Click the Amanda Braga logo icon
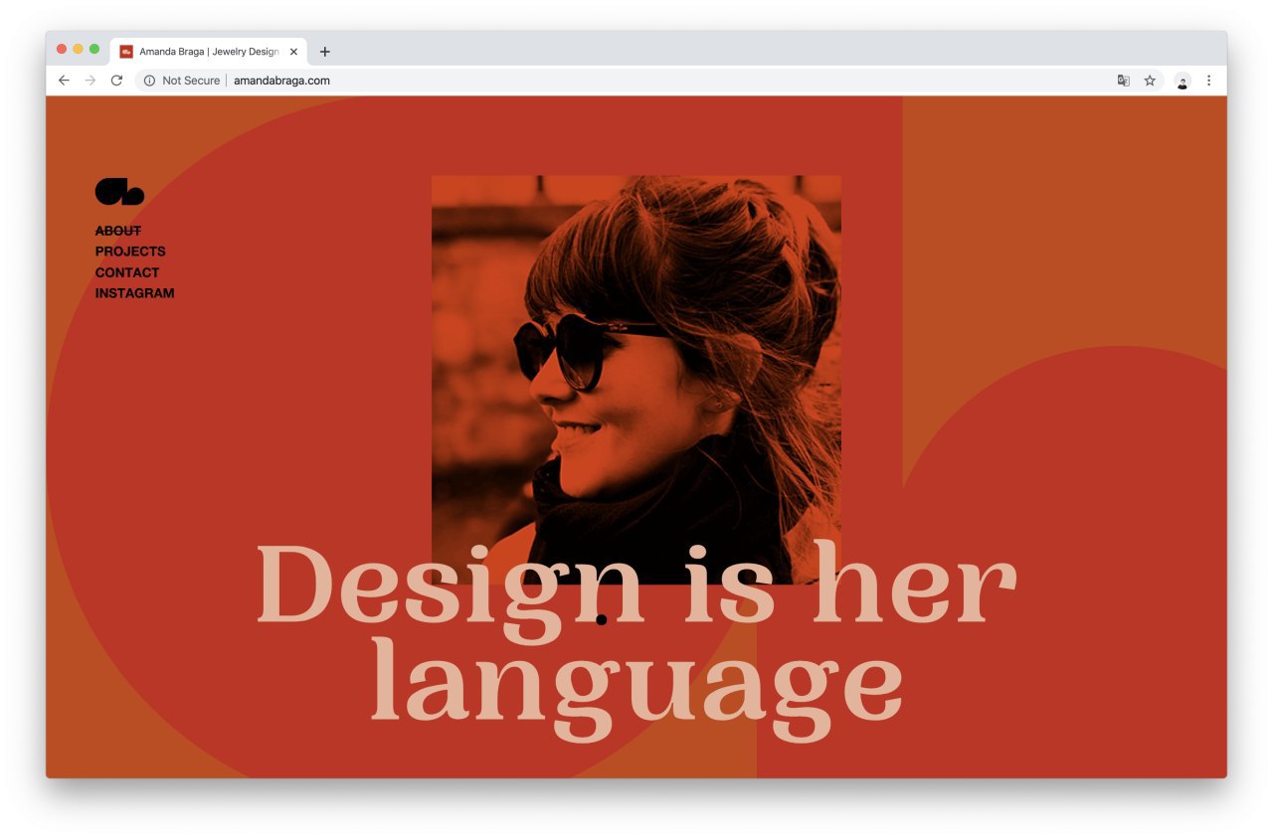The image size is (1273, 839). [119, 192]
